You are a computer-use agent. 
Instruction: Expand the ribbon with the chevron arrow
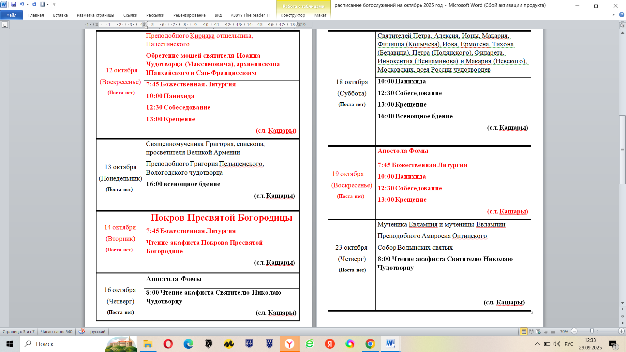[613, 15]
